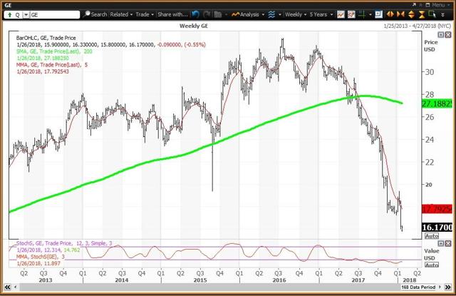456x296 pixels.
Task: Expand the dropdown arrow beside wavy lines icon
Action: [x=280, y=14]
